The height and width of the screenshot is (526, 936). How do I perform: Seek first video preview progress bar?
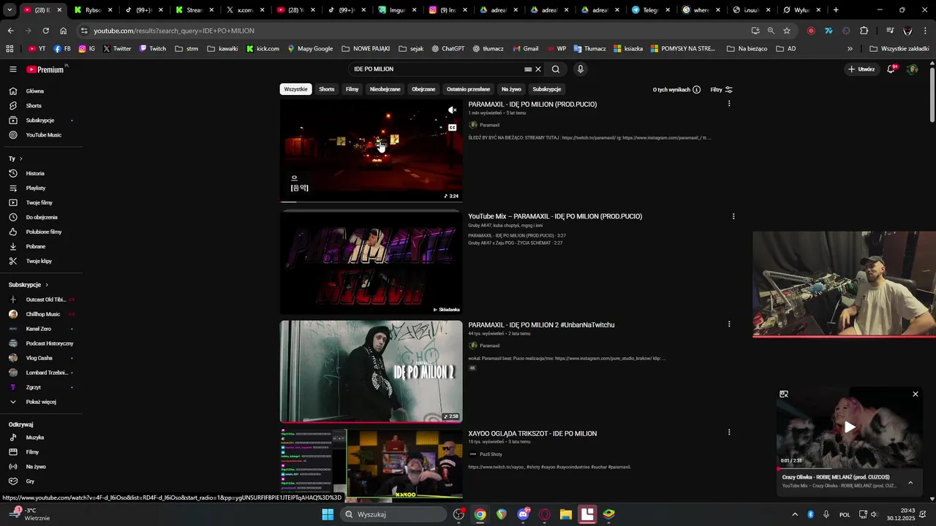pos(371,202)
